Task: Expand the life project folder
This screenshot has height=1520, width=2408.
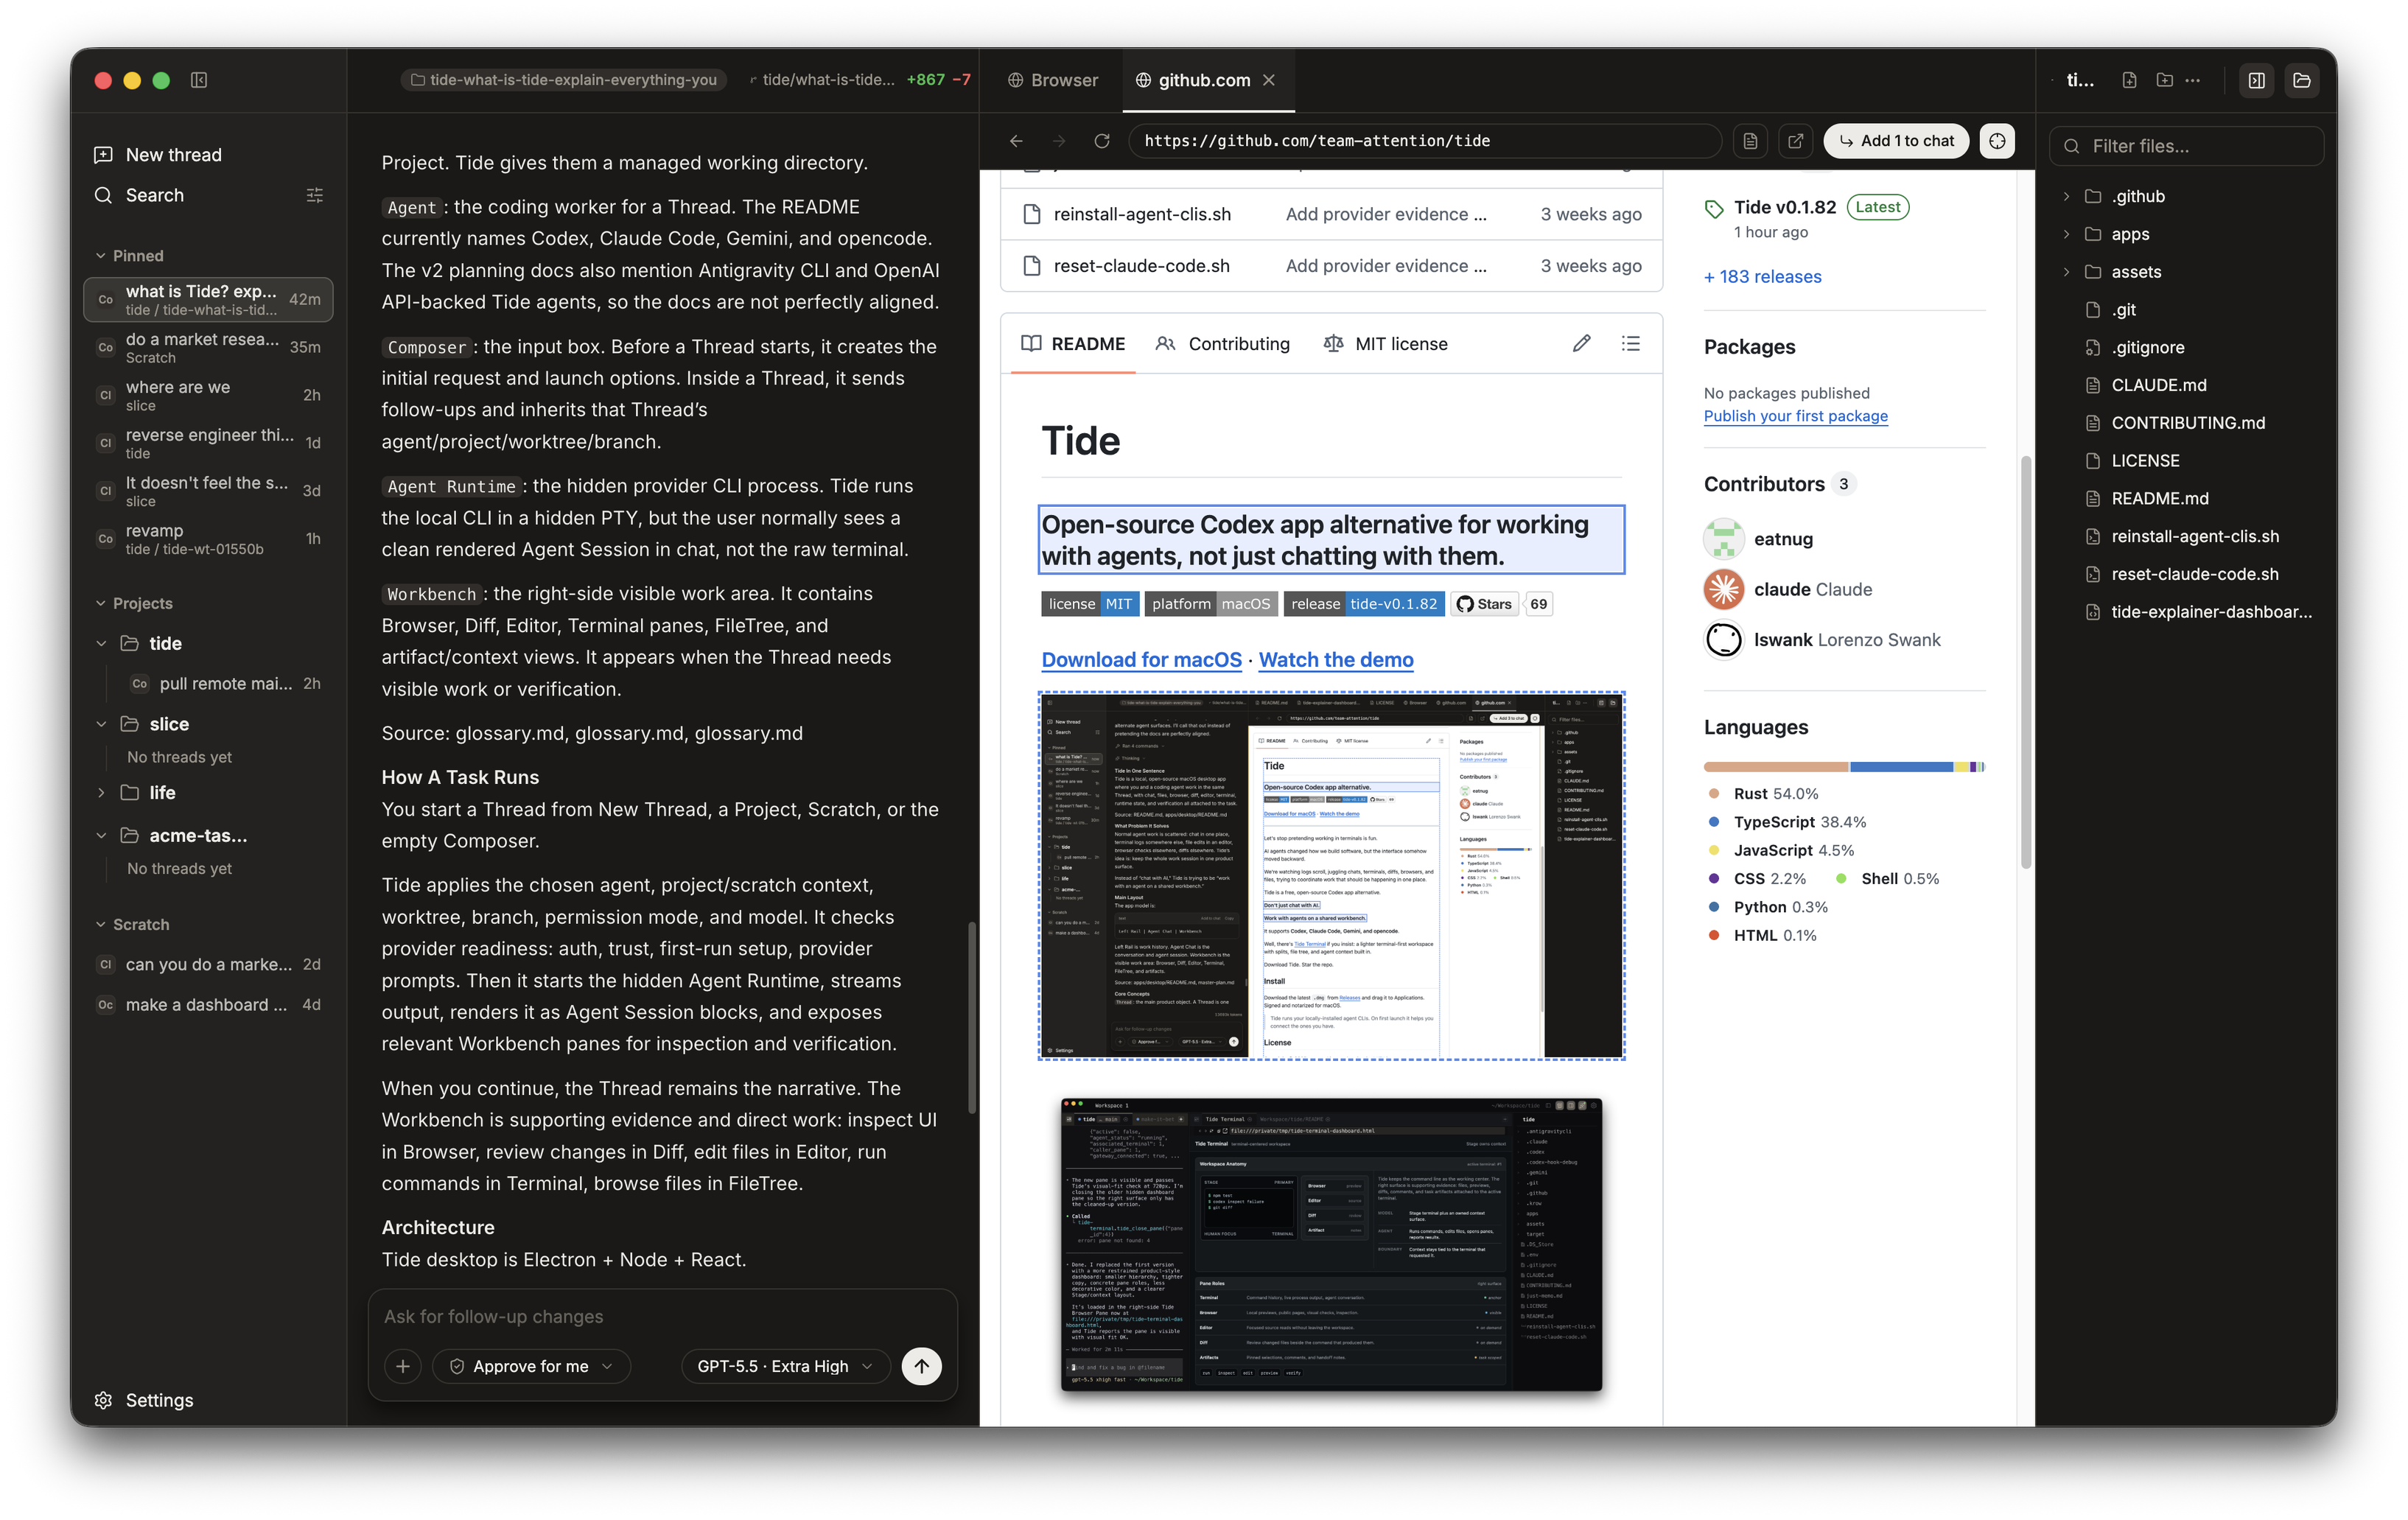Action: [x=101, y=793]
